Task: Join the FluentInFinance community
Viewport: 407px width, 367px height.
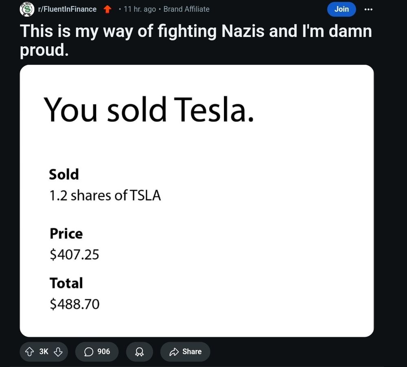Action: click(341, 9)
